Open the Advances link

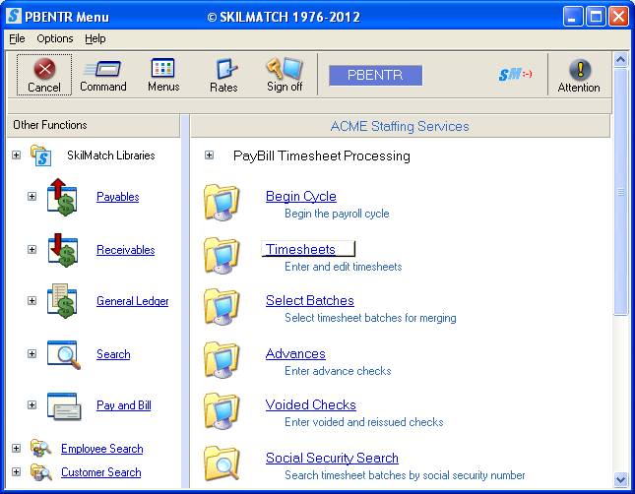pyautogui.click(x=295, y=354)
